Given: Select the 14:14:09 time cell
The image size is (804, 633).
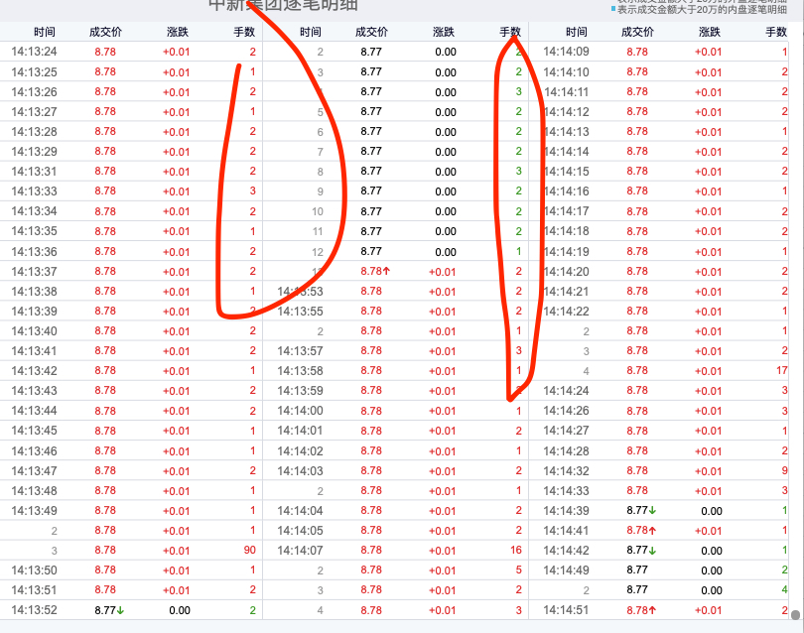Looking at the screenshot, I should click(x=566, y=52).
